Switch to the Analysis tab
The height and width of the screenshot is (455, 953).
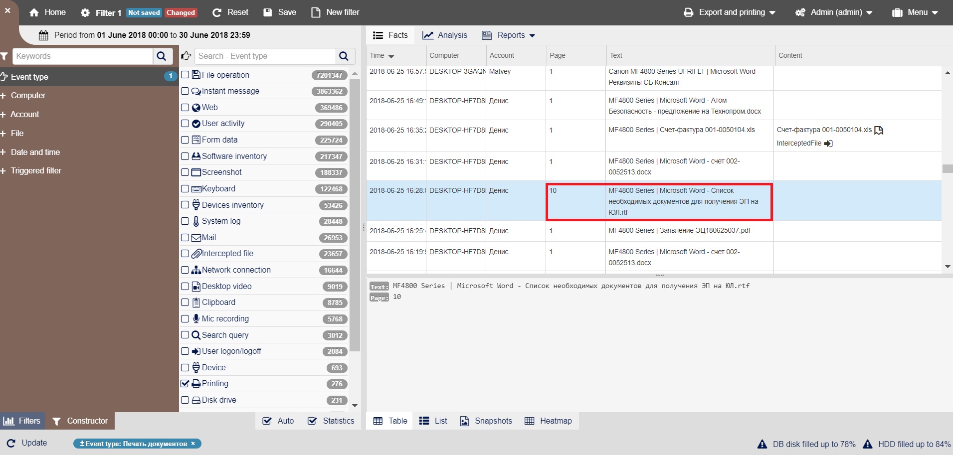tap(445, 35)
